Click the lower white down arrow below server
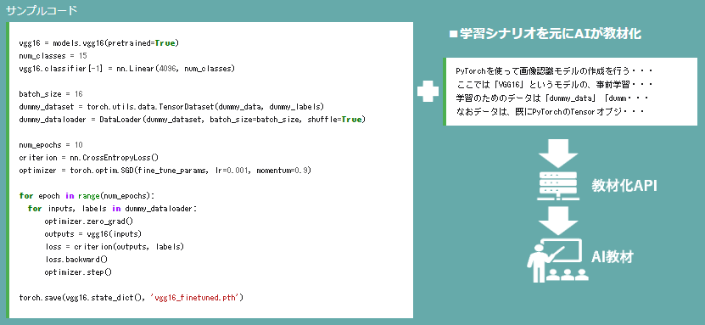Image resolution: width=705 pixels, height=325 pixels. point(558,221)
